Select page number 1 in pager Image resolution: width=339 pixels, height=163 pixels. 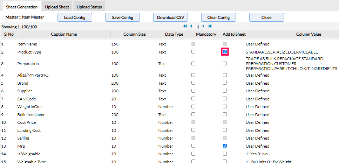pos(198,27)
